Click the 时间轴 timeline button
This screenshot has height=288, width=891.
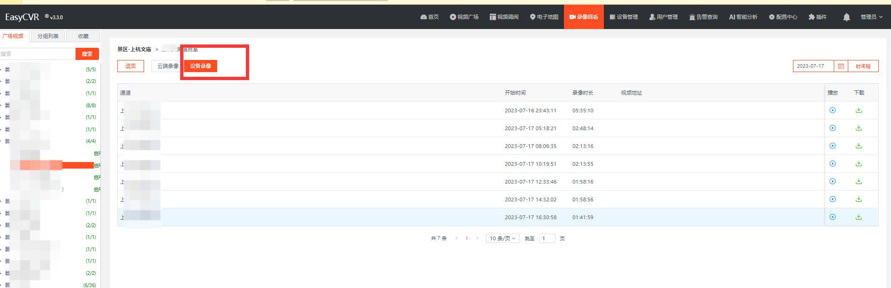(x=863, y=66)
